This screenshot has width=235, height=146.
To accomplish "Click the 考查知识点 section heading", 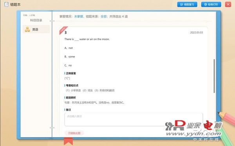I will 72,85.
